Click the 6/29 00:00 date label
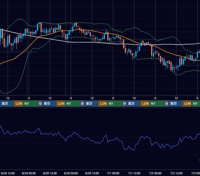This screenshot has height=176, width=200. 29,173
